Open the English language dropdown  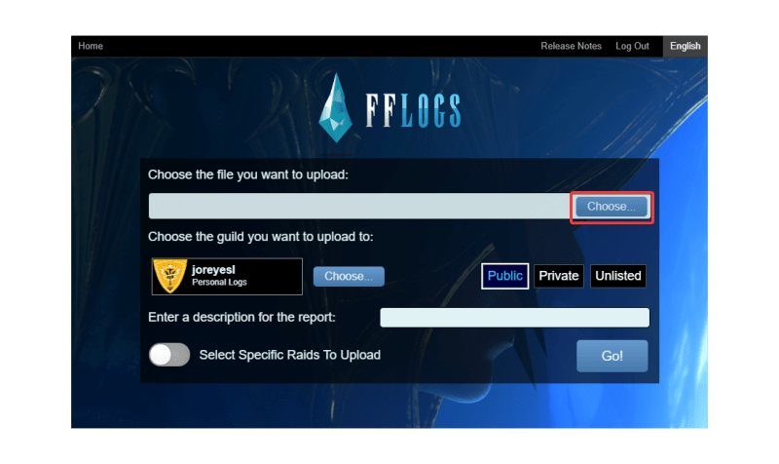pos(686,46)
